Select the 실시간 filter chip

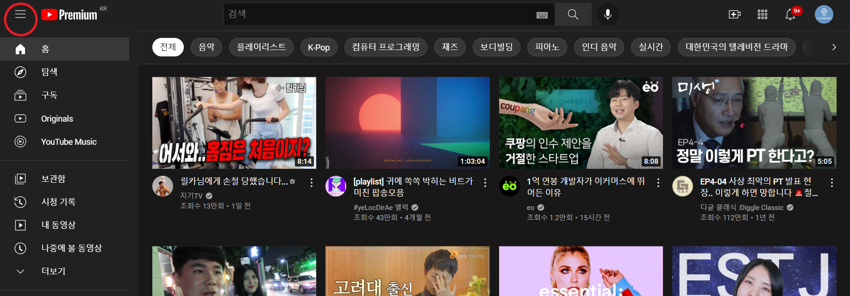651,47
